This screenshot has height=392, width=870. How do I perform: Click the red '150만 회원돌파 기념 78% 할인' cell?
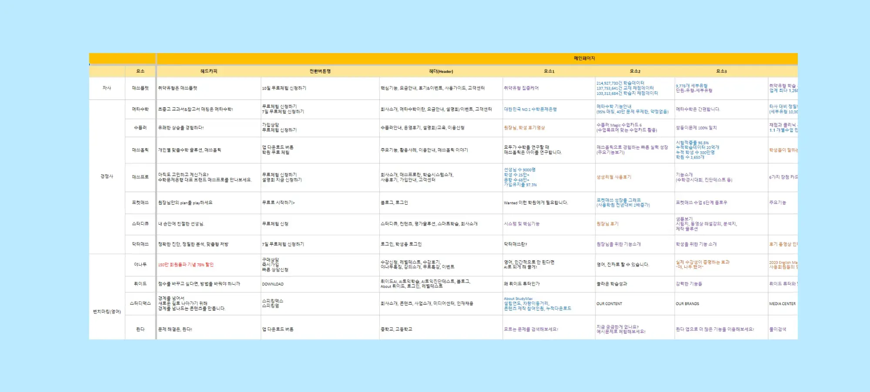pyautogui.click(x=209, y=265)
